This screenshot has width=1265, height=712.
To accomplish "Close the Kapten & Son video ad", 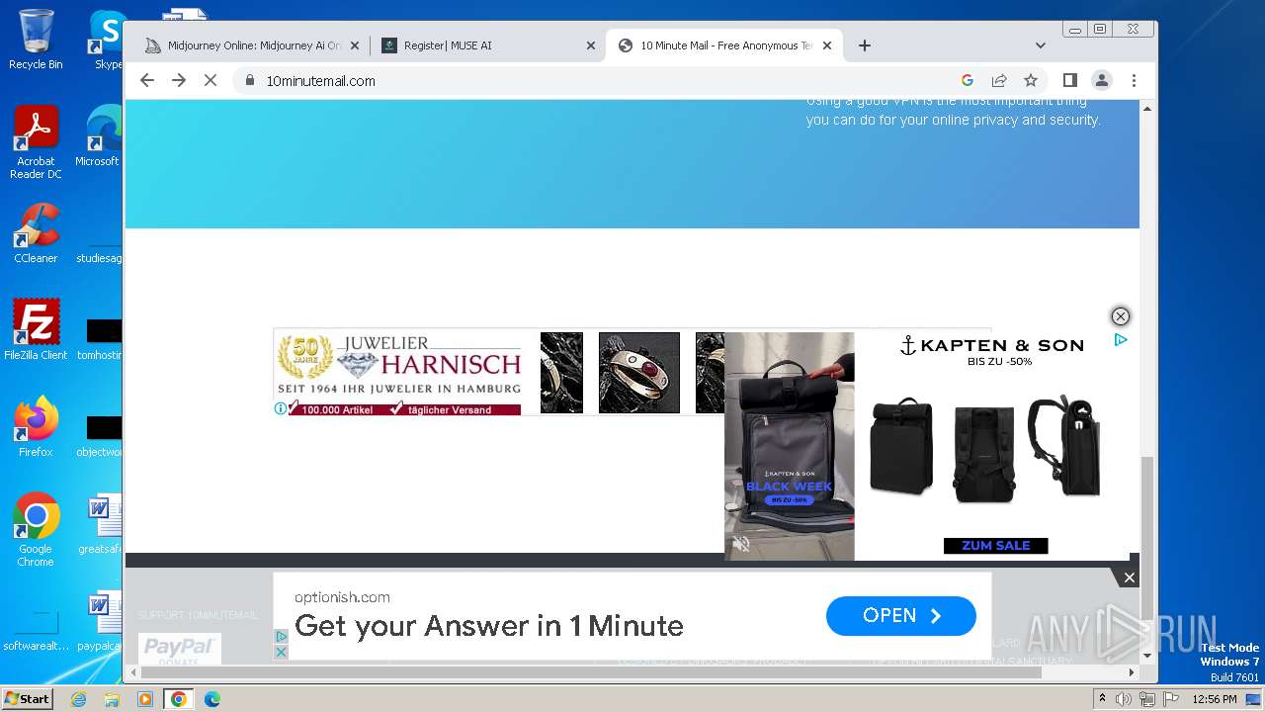I will tap(1120, 316).
